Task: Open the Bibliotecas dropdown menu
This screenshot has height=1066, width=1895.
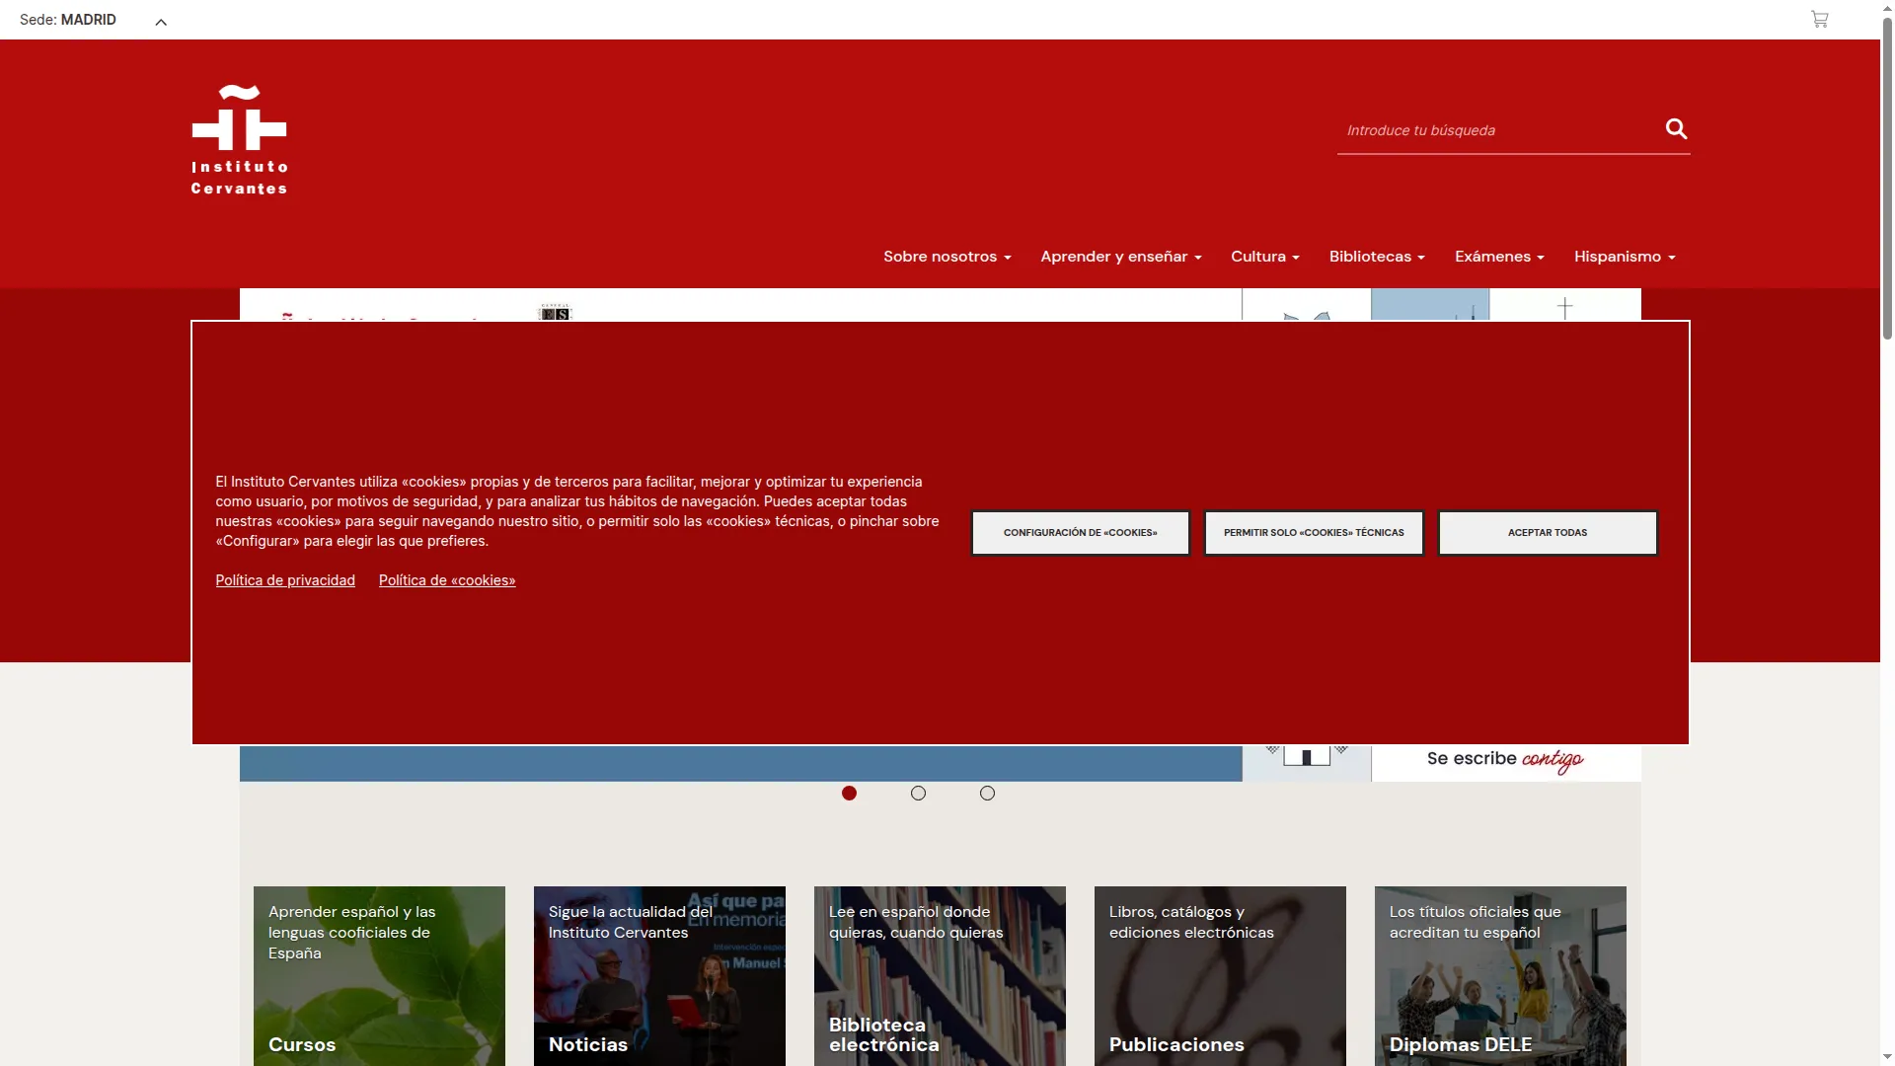Action: (x=1376, y=257)
